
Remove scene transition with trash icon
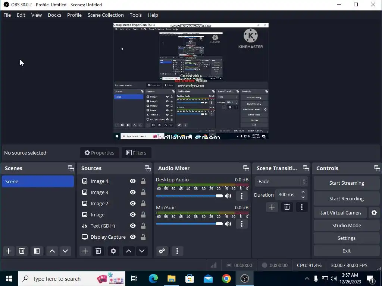coord(287,207)
